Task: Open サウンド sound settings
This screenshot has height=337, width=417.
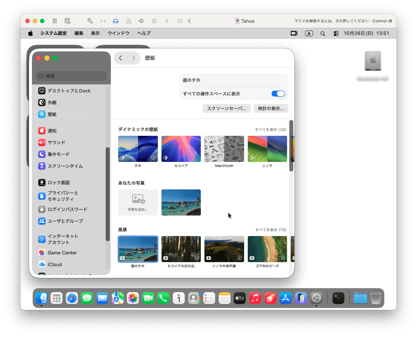Action: coord(56,142)
